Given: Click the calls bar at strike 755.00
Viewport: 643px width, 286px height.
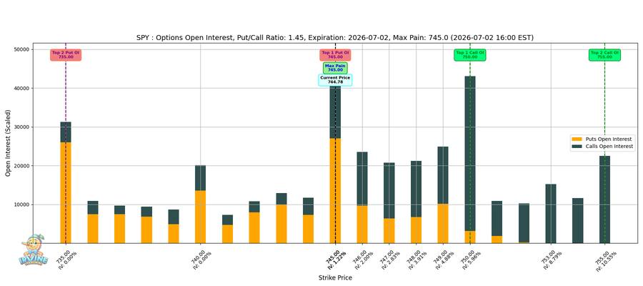Looking at the screenshot, I should point(604,199).
